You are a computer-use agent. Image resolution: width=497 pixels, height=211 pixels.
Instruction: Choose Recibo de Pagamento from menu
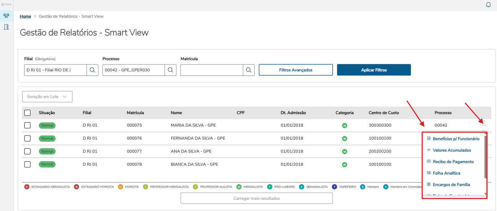(453, 162)
